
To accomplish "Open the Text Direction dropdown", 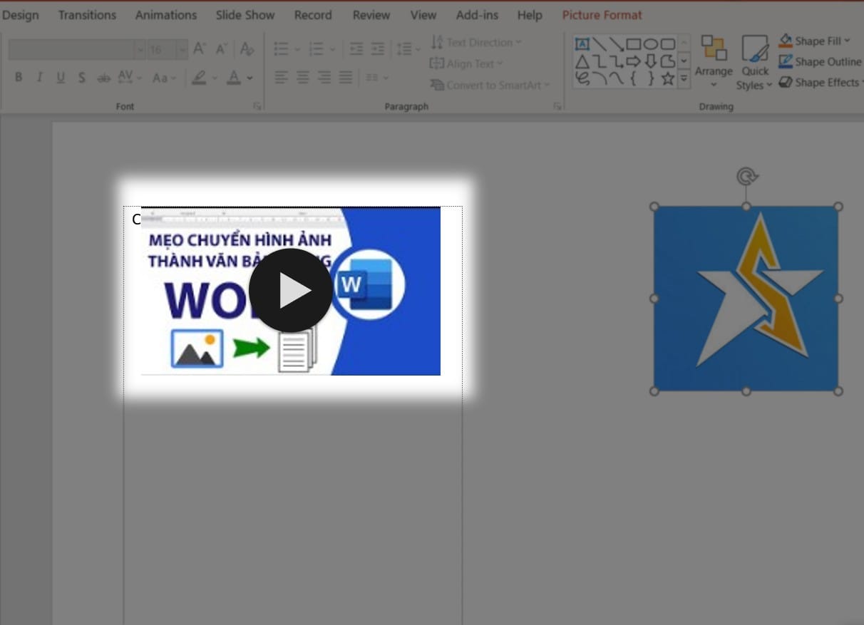I will pyautogui.click(x=476, y=42).
